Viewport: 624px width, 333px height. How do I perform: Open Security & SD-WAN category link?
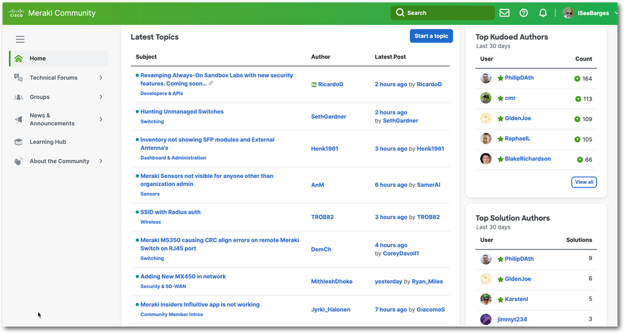163,286
